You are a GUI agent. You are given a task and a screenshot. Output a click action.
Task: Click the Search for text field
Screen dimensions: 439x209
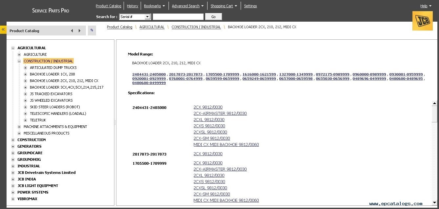[x=178, y=17]
